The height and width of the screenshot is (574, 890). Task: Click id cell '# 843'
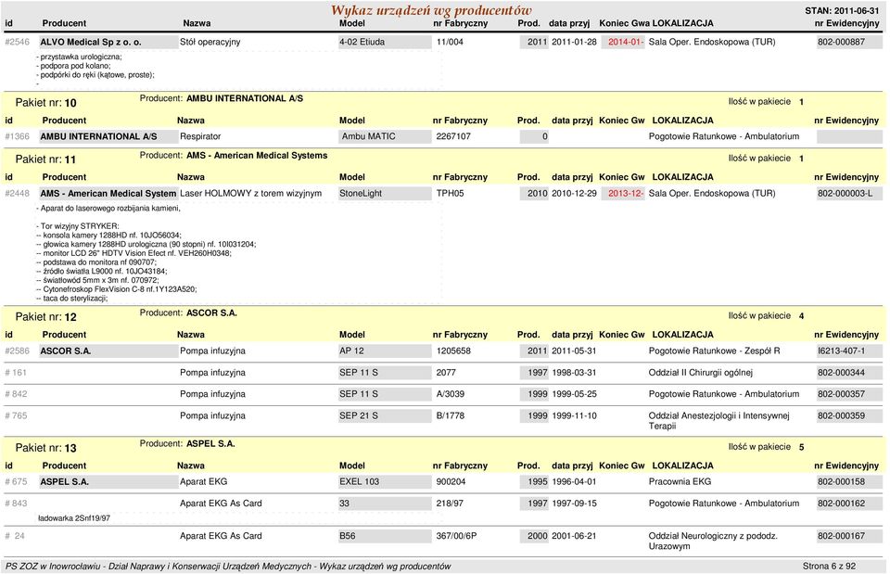tap(16, 504)
